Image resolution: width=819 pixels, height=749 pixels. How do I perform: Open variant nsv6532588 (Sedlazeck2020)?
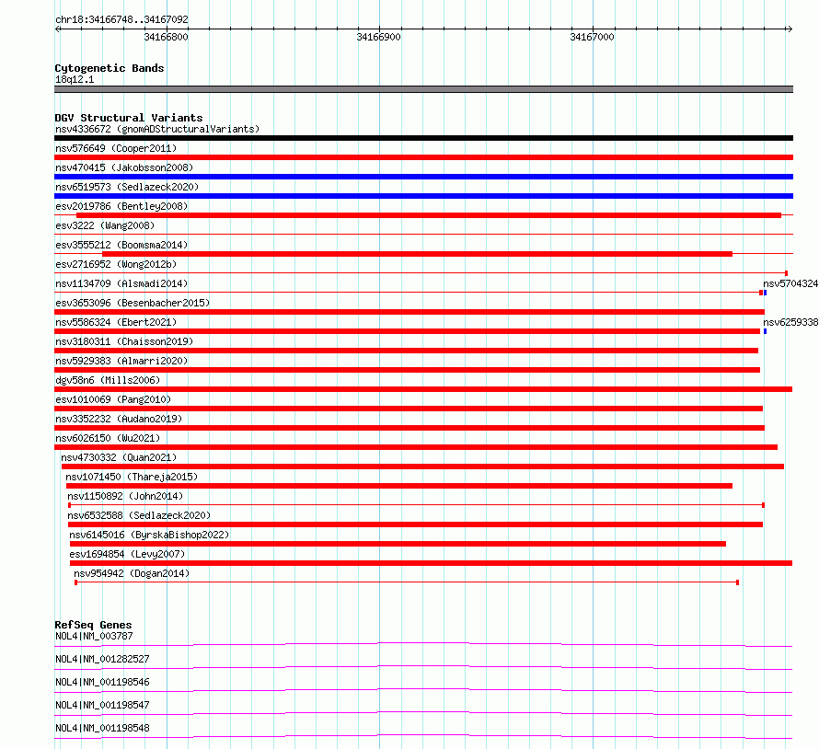pyautogui.click(x=139, y=515)
